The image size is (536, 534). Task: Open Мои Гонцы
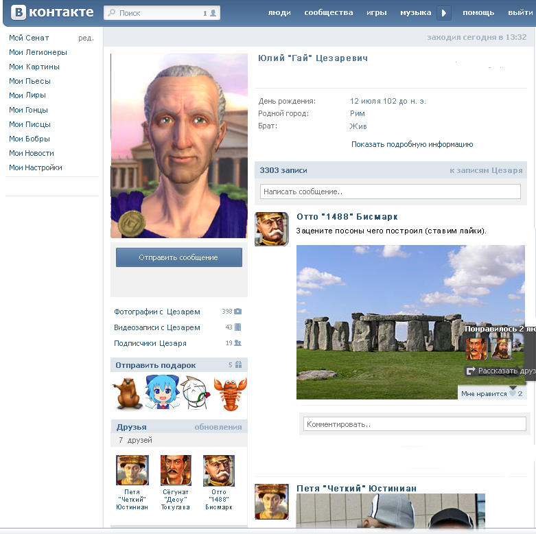pos(28,110)
